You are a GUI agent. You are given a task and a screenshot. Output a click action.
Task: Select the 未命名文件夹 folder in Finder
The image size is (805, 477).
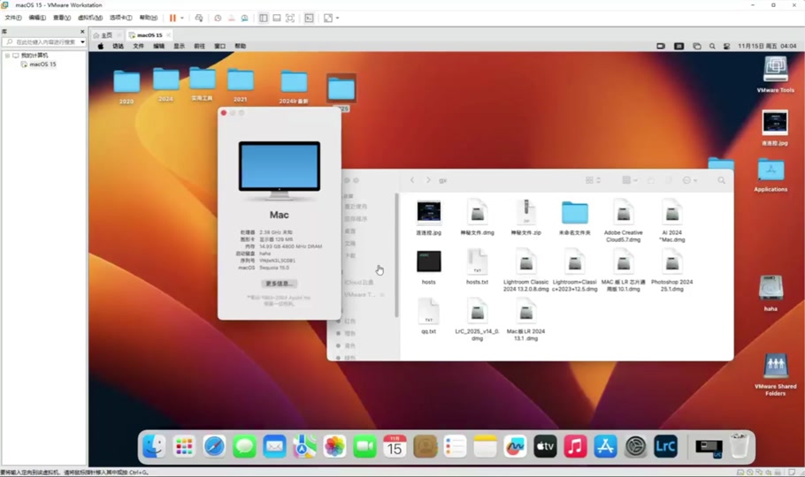coord(574,217)
